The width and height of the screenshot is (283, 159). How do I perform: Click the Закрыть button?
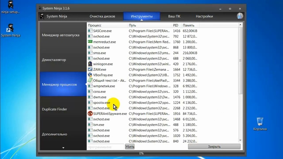[214, 147]
